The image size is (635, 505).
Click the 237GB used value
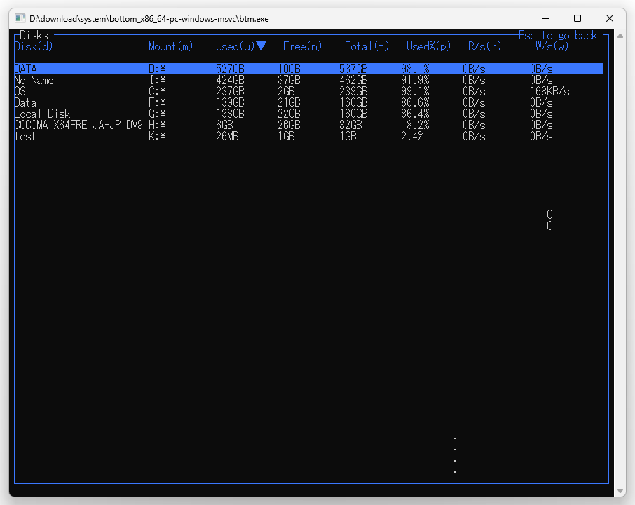pyautogui.click(x=230, y=92)
